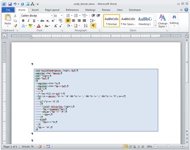Open the Numbering list dropdown arrow

[x=80, y=16]
